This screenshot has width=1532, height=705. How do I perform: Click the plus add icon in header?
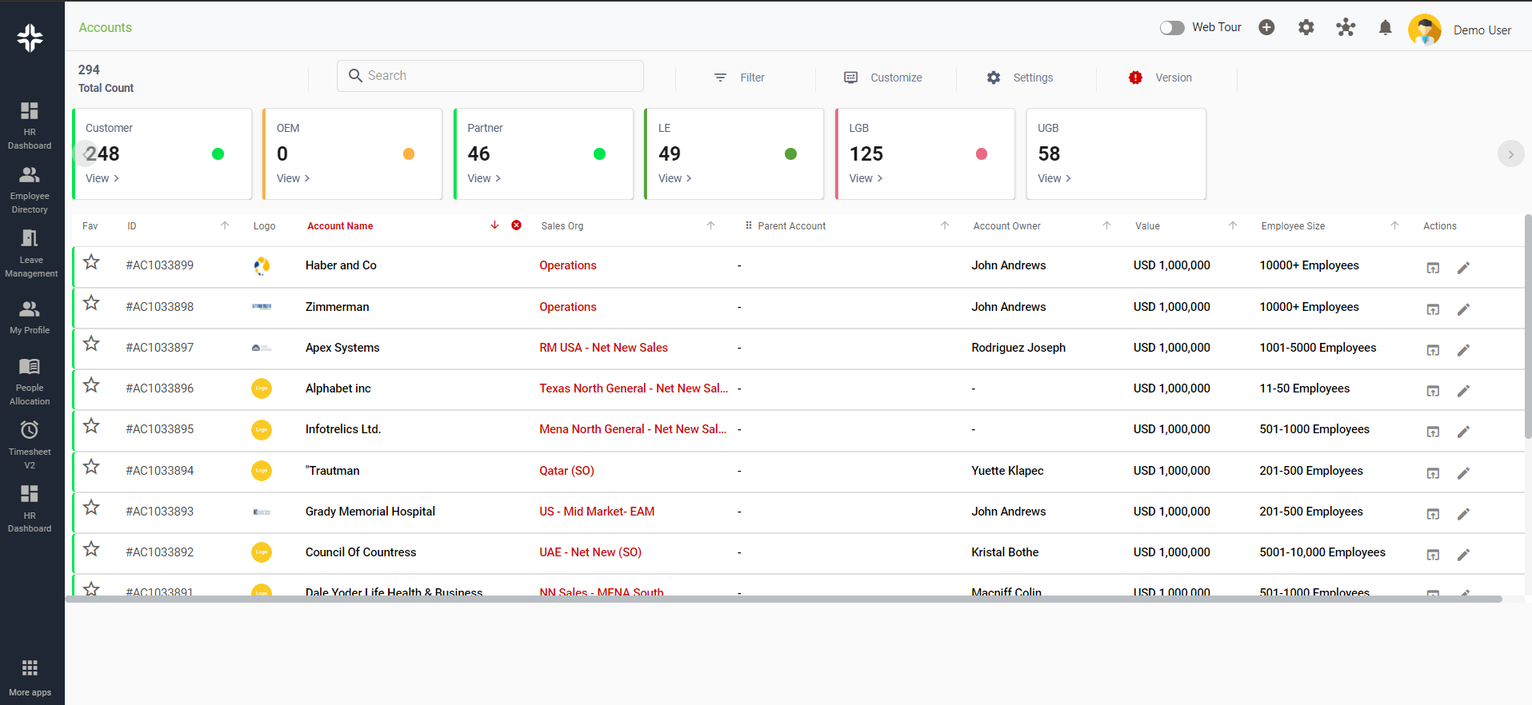pos(1266,28)
